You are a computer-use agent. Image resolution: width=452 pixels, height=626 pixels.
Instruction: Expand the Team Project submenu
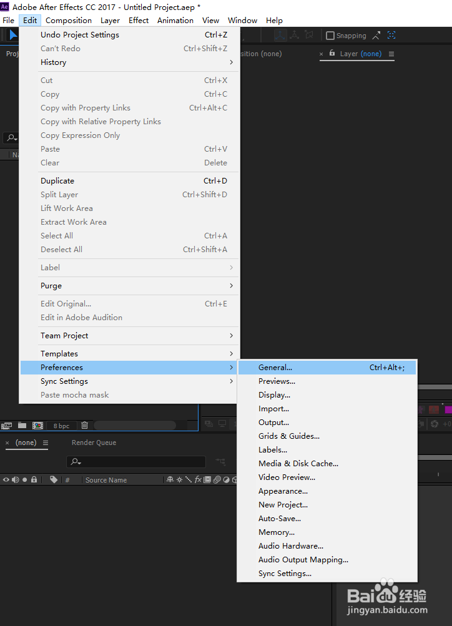coord(130,336)
